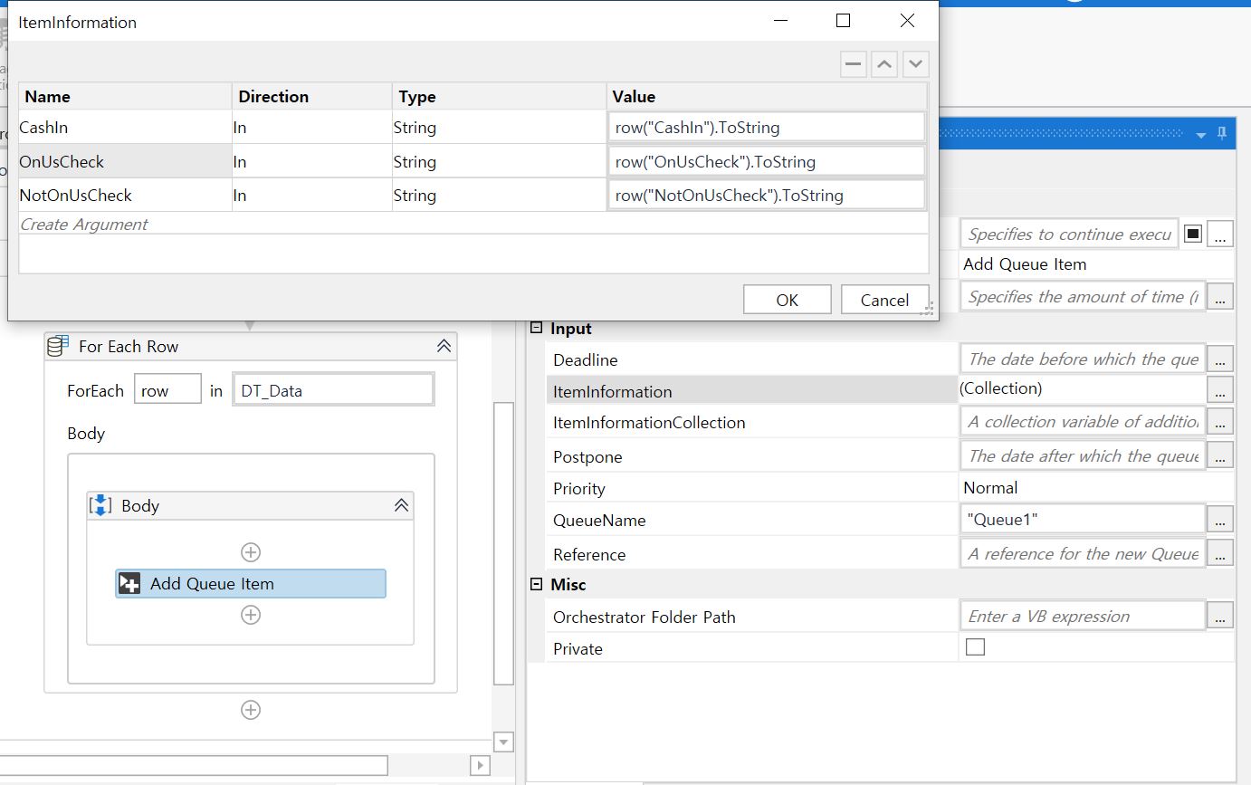Click the Reference input field
Image resolution: width=1251 pixels, height=785 pixels.
[x=1083, y=553]
